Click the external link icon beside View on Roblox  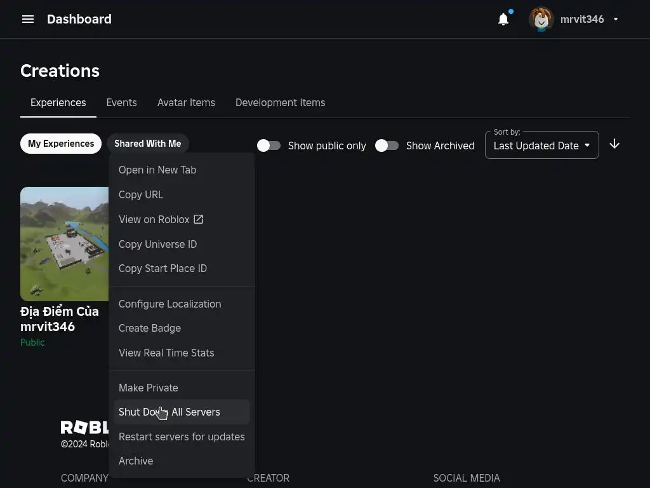point(199,219)
